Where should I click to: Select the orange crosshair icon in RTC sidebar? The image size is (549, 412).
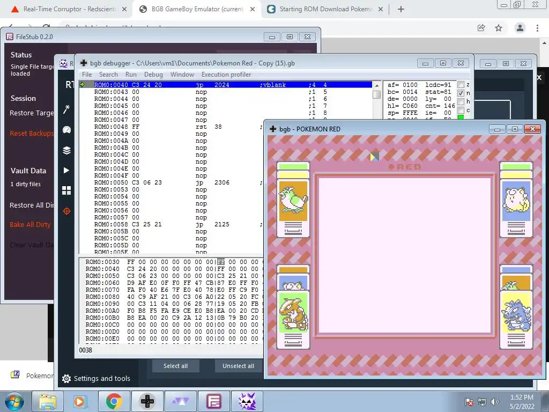[66, 211]
